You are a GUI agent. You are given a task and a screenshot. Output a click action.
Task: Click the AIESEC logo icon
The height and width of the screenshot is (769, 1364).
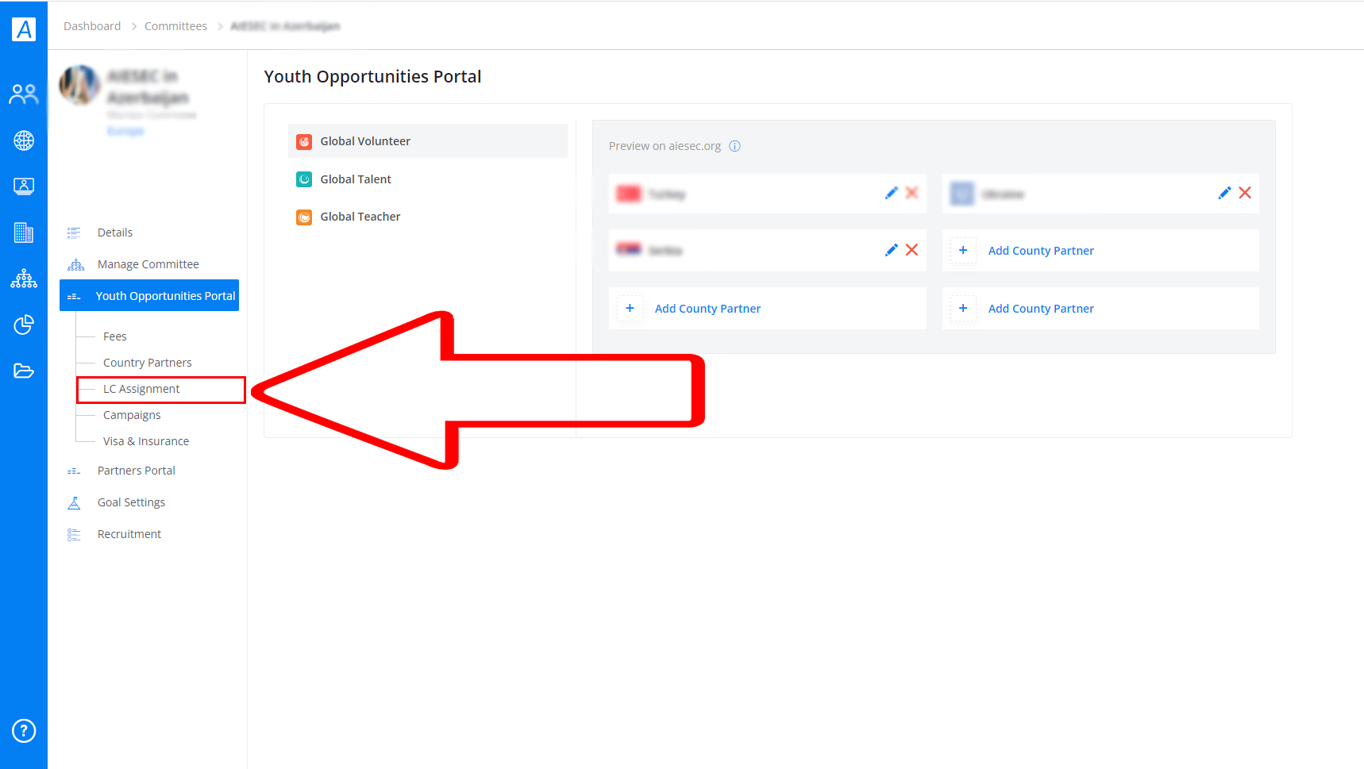pyautogui.click(x=24, y=29)
